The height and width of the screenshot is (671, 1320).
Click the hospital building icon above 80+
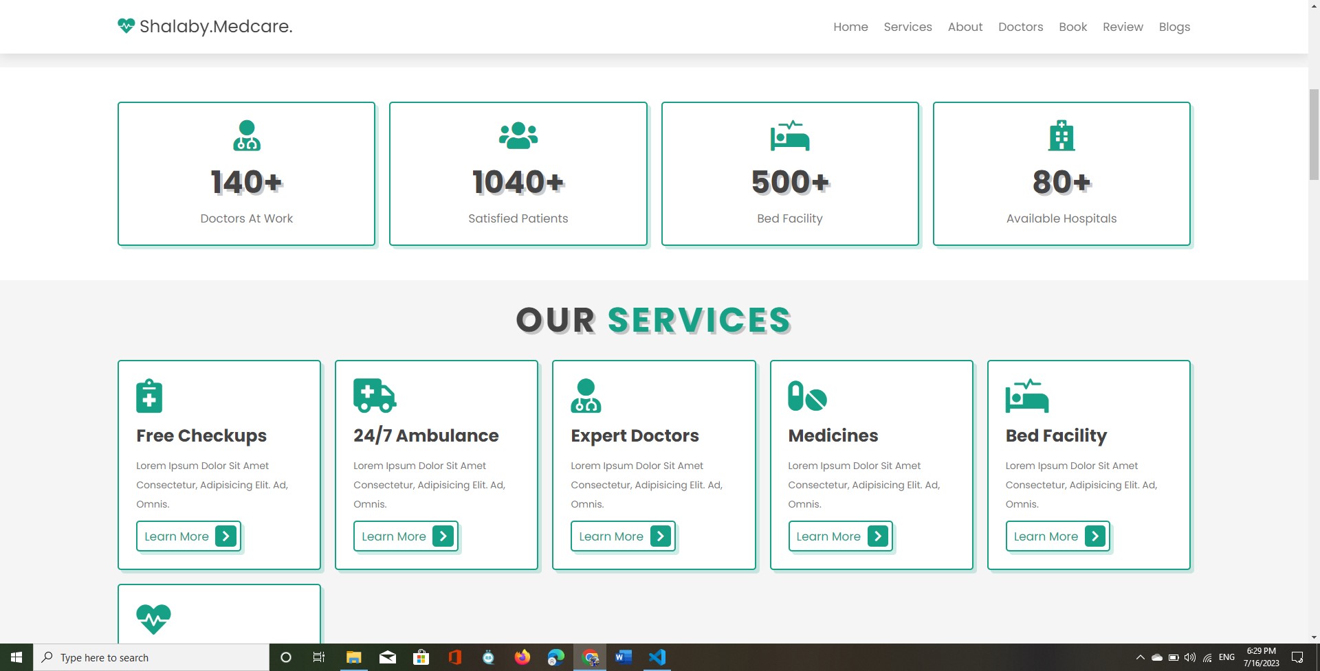(1061, 135)
